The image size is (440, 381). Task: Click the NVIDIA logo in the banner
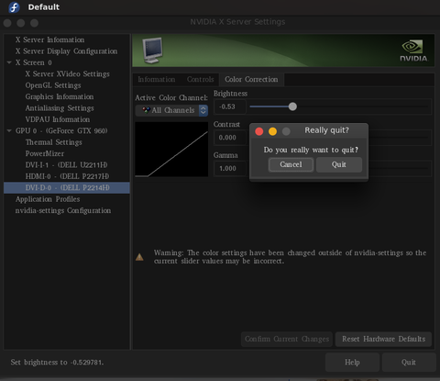click(413, 50)
